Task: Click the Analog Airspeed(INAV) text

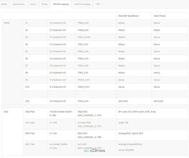Action: pos(130,144)
